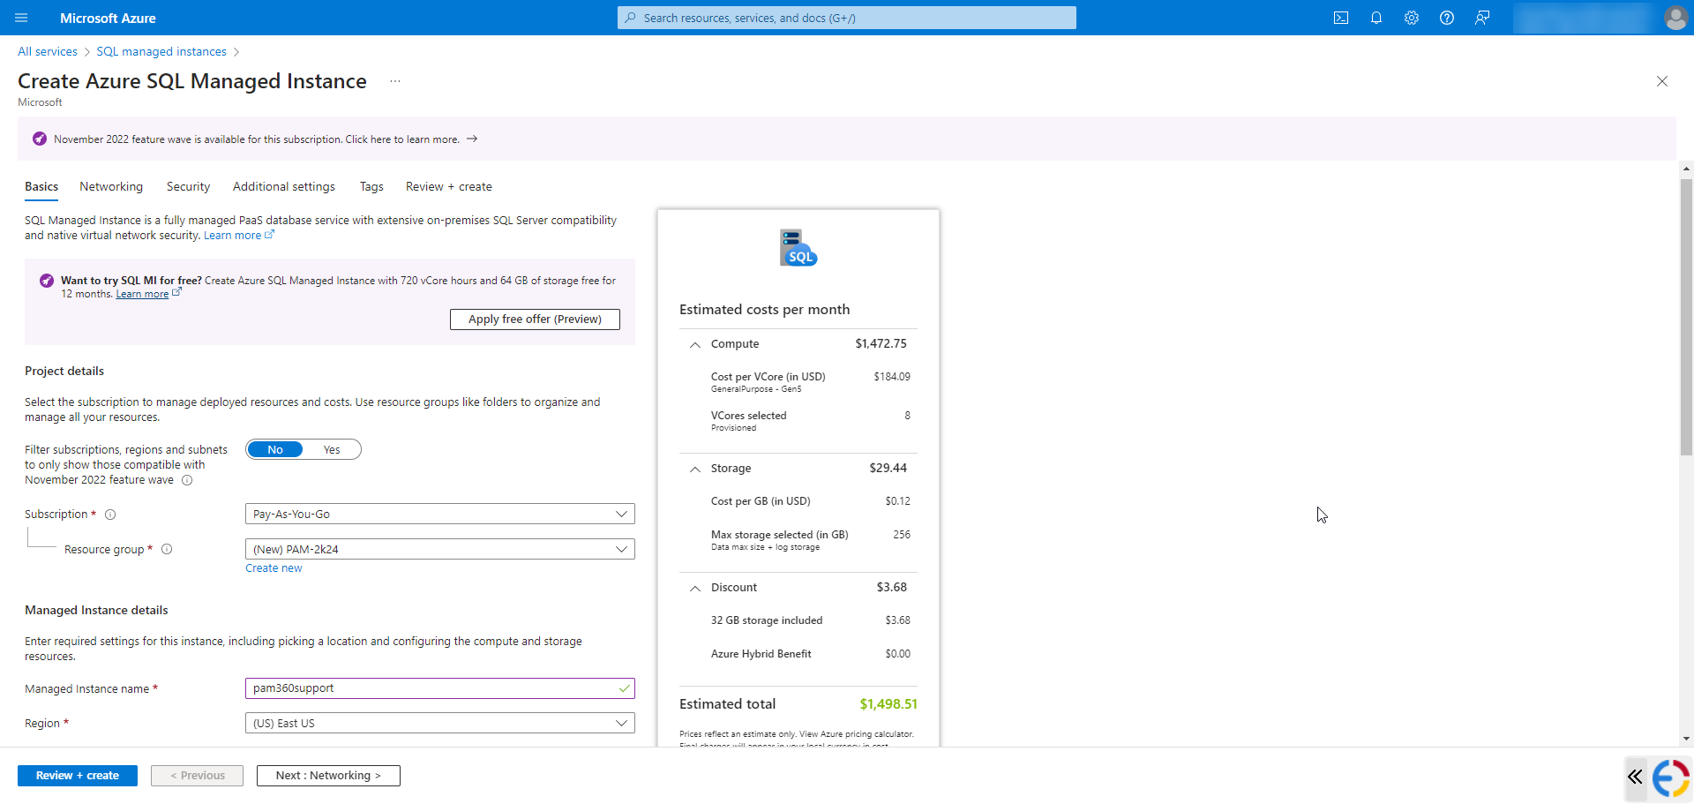The image size is (1694, 804).
Task: Collapse the Storage cost section
Action: 695,469
